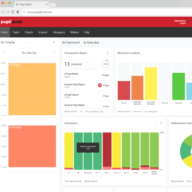Select the Year 6 attendance bar
This screenshot has width=192, height=192.
[x=145, y=151]
